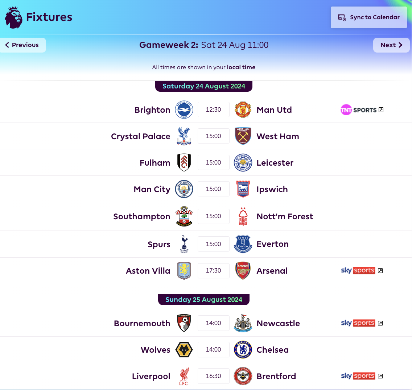
Task: Click the Manchester United badge
Action: 243,109
